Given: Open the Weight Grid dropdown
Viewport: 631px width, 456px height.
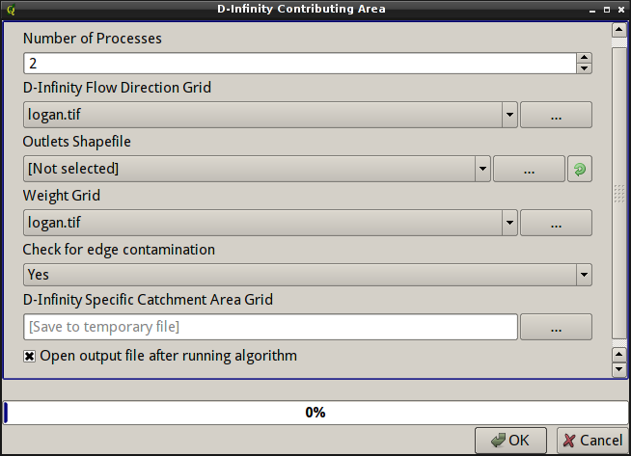Looking at the screenshot, I should coord(509,223).
